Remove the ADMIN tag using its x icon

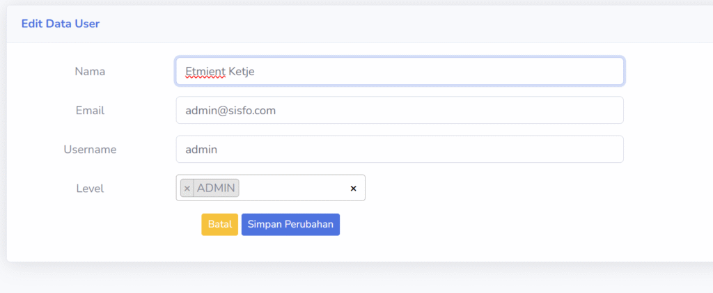187,188
